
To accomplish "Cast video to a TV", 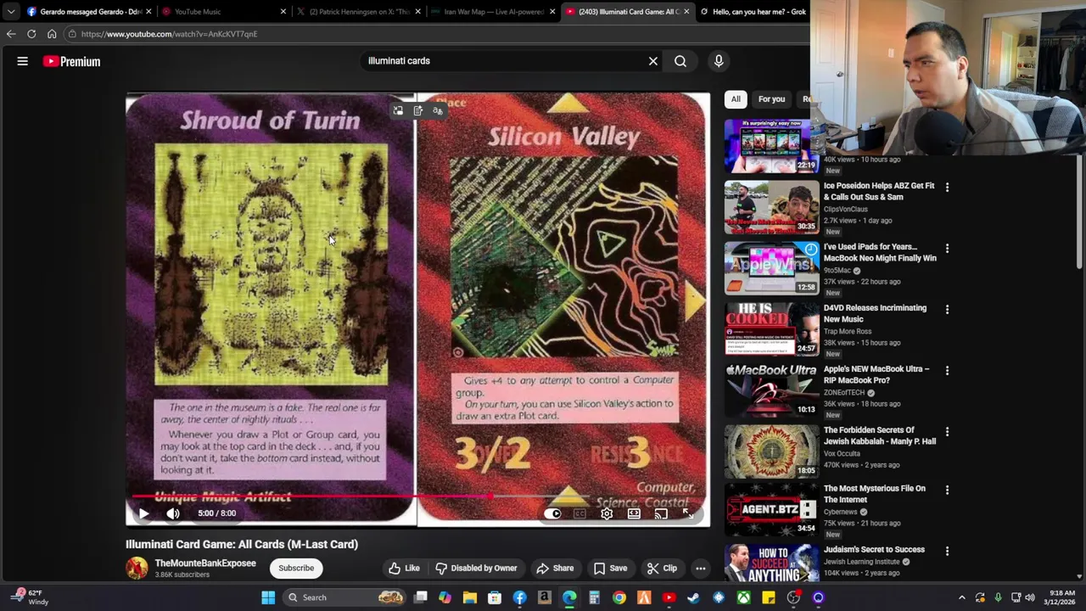I will pos(661,513).
